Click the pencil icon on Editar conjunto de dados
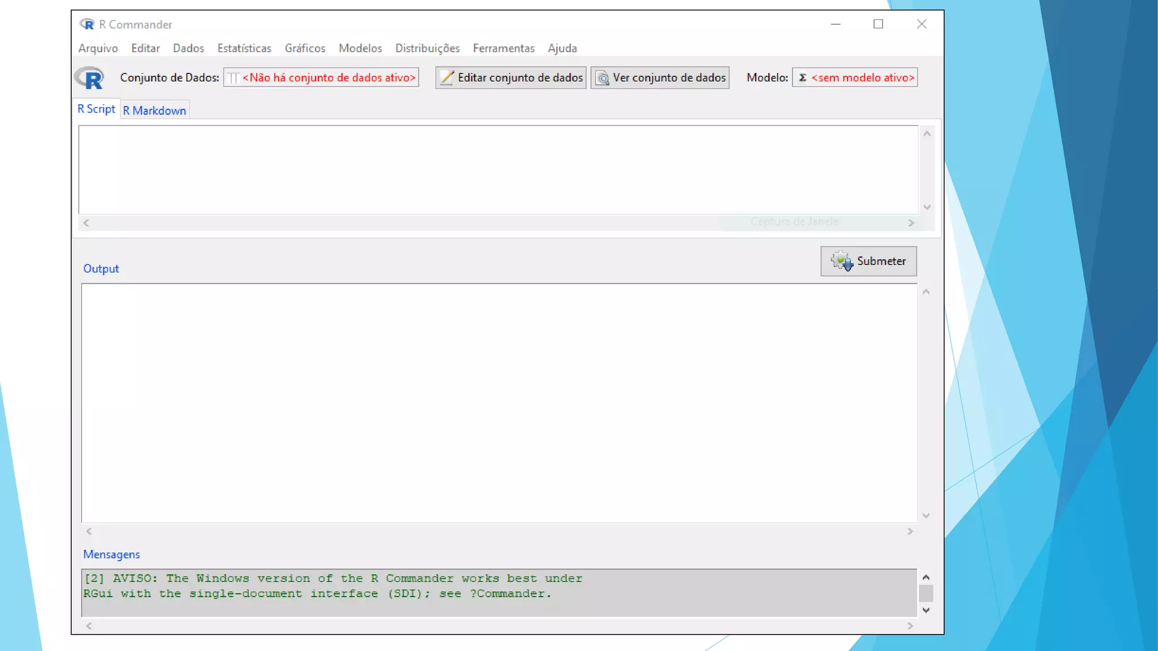The image size is (1158, 651). click(x=447, y=77)
